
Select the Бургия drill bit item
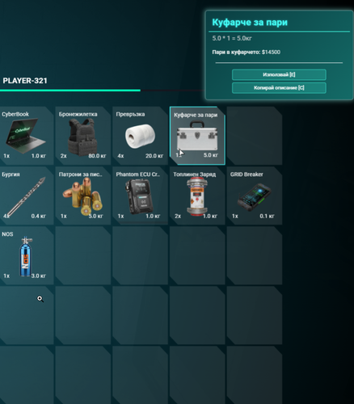(27, 196)
